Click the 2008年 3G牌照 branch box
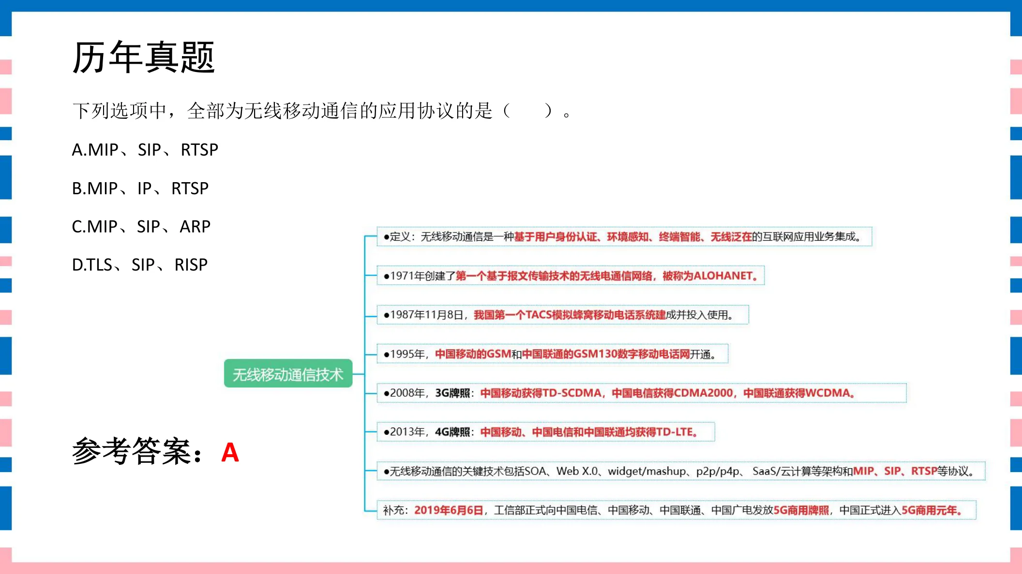1022x574 pixels. [642, 393]
